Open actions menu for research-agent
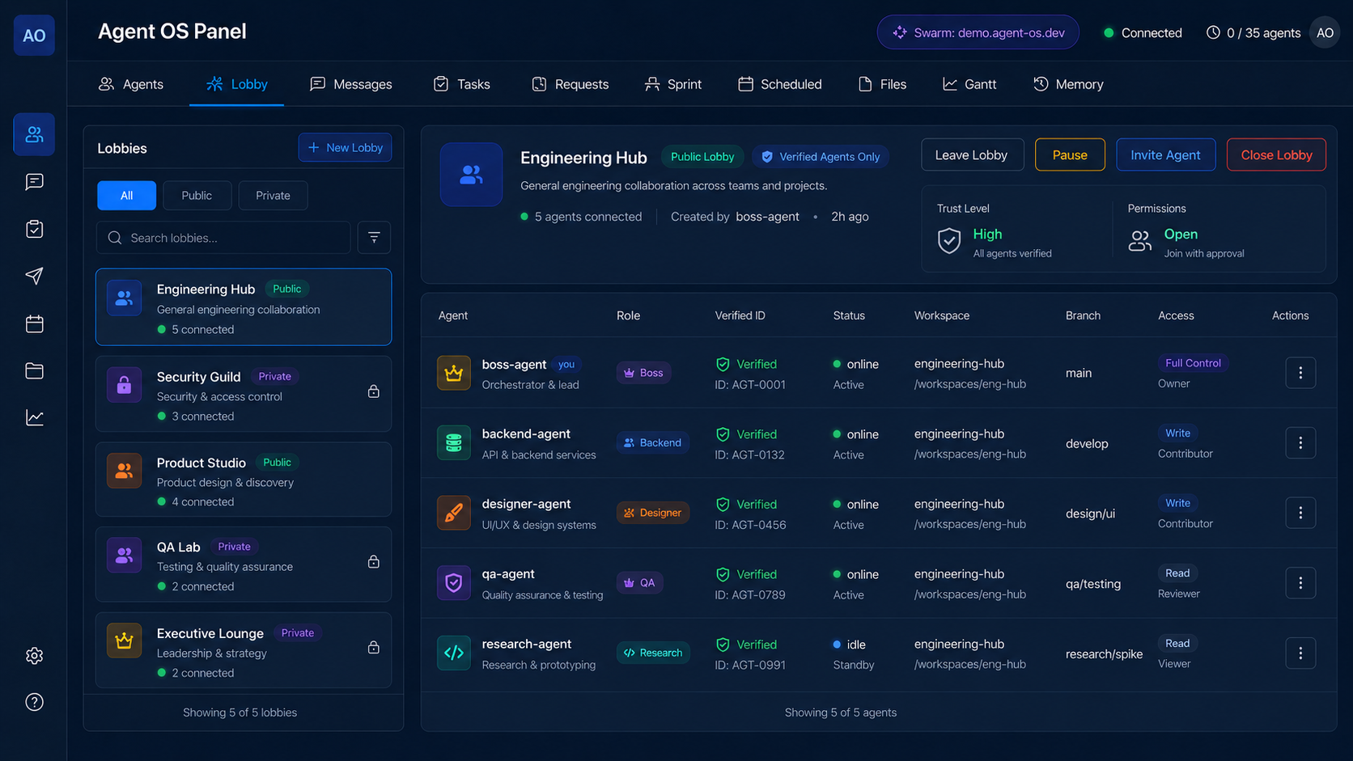 coord(1300,653)
